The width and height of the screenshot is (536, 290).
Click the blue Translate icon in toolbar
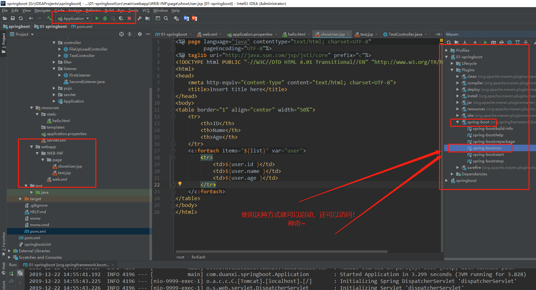click(x=186, y=19)
